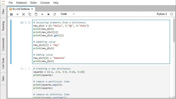Viewport: 176px width, 99px height.
Task: Click the Jupyter logo icon
Action: [3, 2]
